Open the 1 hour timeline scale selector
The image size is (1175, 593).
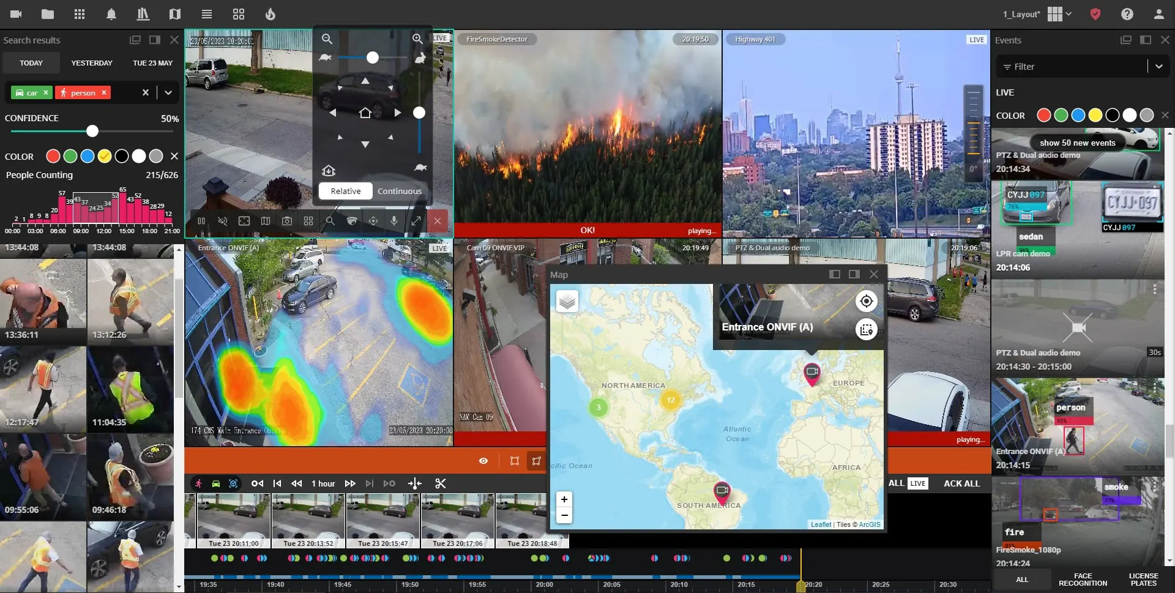pyautogui.click(x=323, y=483)
